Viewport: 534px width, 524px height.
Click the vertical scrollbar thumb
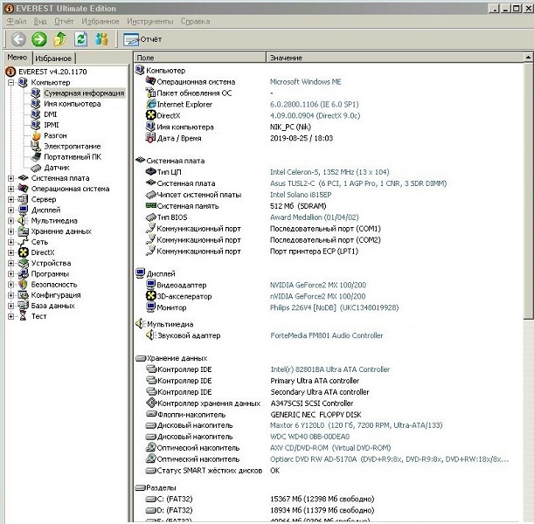pos(528,190)
